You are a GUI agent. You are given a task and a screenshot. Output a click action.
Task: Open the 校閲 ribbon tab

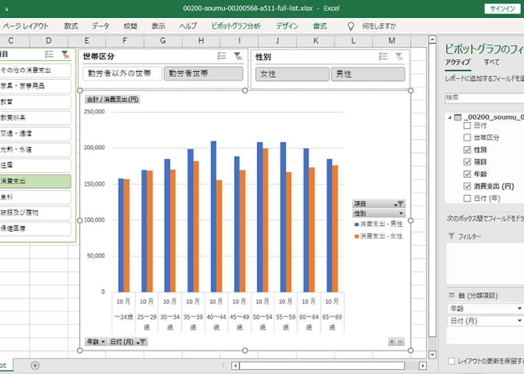(x=130, y=26)
